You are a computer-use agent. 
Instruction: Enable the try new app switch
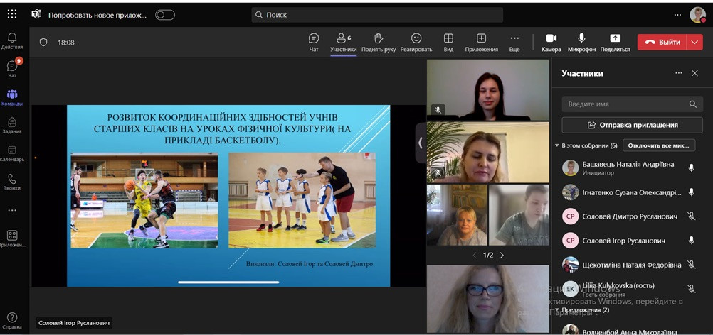tap(165, 15)
